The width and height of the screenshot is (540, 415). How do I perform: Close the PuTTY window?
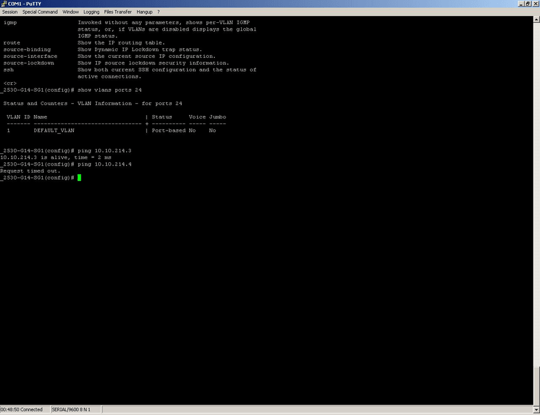coord(535,3)
